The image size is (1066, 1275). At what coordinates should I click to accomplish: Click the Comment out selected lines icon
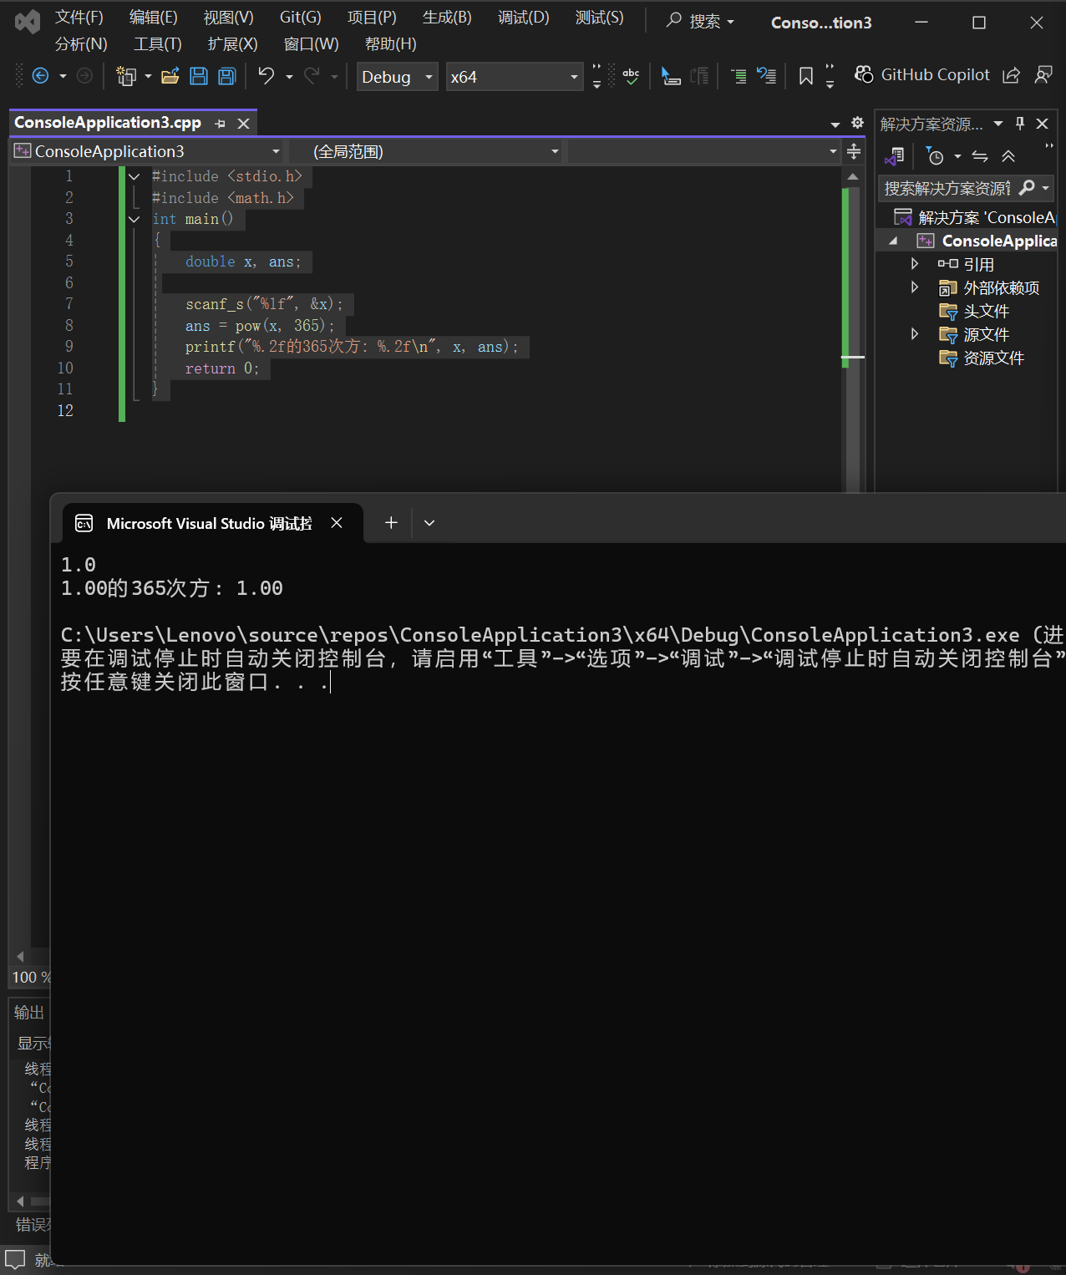[x=739, y=76]
